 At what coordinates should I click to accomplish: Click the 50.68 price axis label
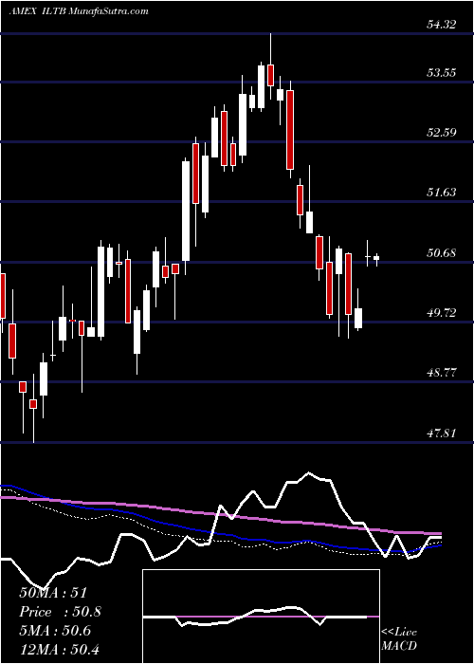pyautogui.click(x=442, y=253)
